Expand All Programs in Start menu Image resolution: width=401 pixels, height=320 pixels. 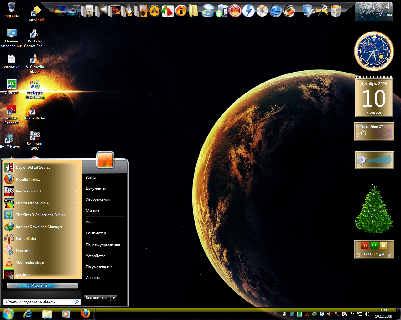point(42,286)
